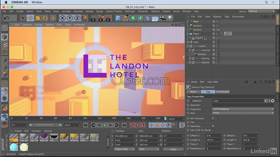Expand the ----- objects group
The height and width of the screenshot is (157, 280).
tap(190, 62)
